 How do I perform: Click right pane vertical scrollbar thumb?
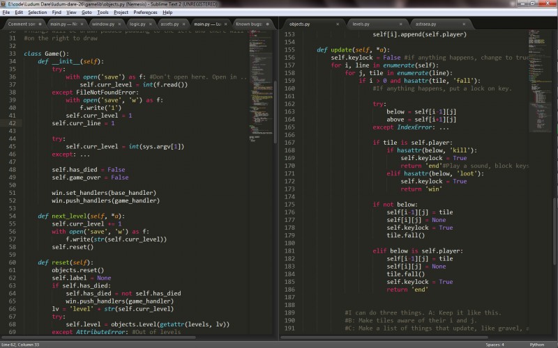click(x=555, y=231)
